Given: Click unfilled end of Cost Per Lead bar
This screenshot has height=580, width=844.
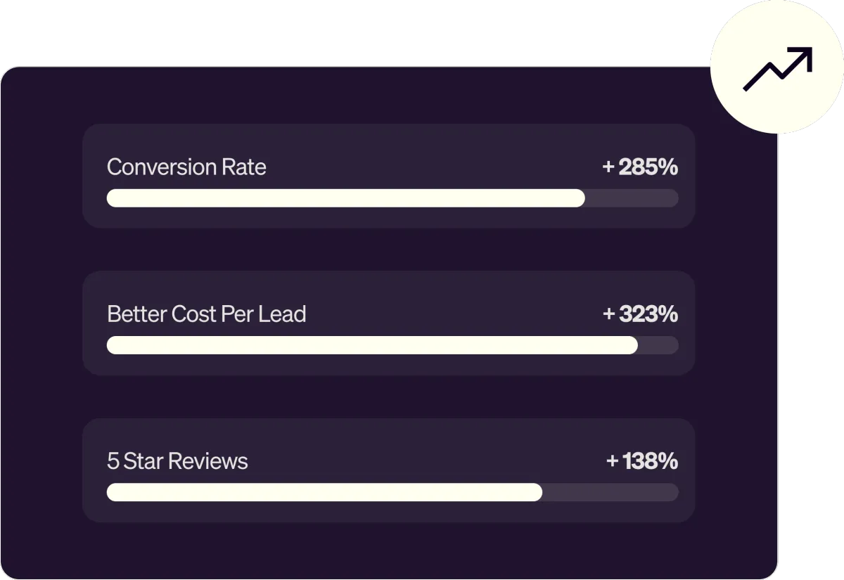Looking at the screenshot, I should click(658, 345).
